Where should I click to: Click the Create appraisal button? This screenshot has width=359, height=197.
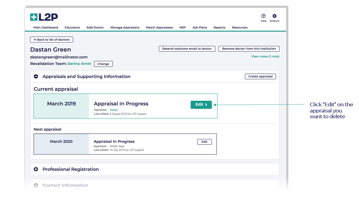(x=260, y=77)
